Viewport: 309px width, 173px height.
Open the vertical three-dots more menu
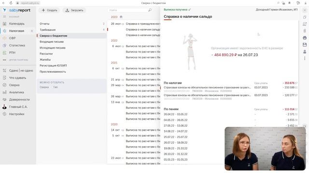coord(305,59)
